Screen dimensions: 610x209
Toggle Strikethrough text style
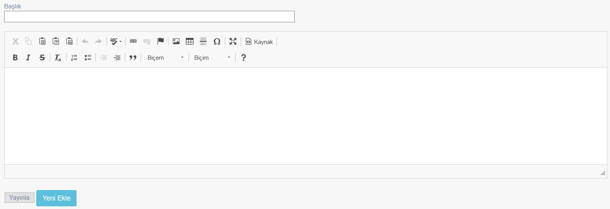(42, 57)
